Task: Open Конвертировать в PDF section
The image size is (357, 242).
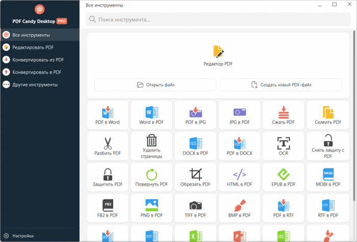Action: pos(40,72)
